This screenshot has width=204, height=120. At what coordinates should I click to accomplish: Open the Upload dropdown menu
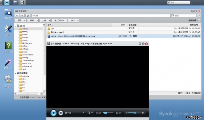tap(45, 20)
